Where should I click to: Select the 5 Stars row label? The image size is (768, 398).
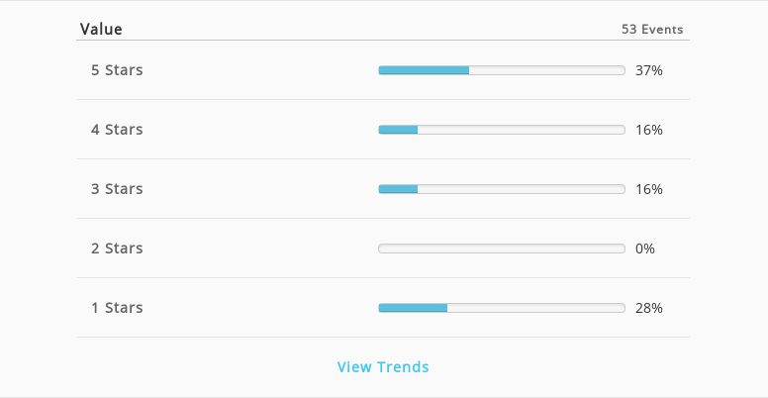pos(117,70)
